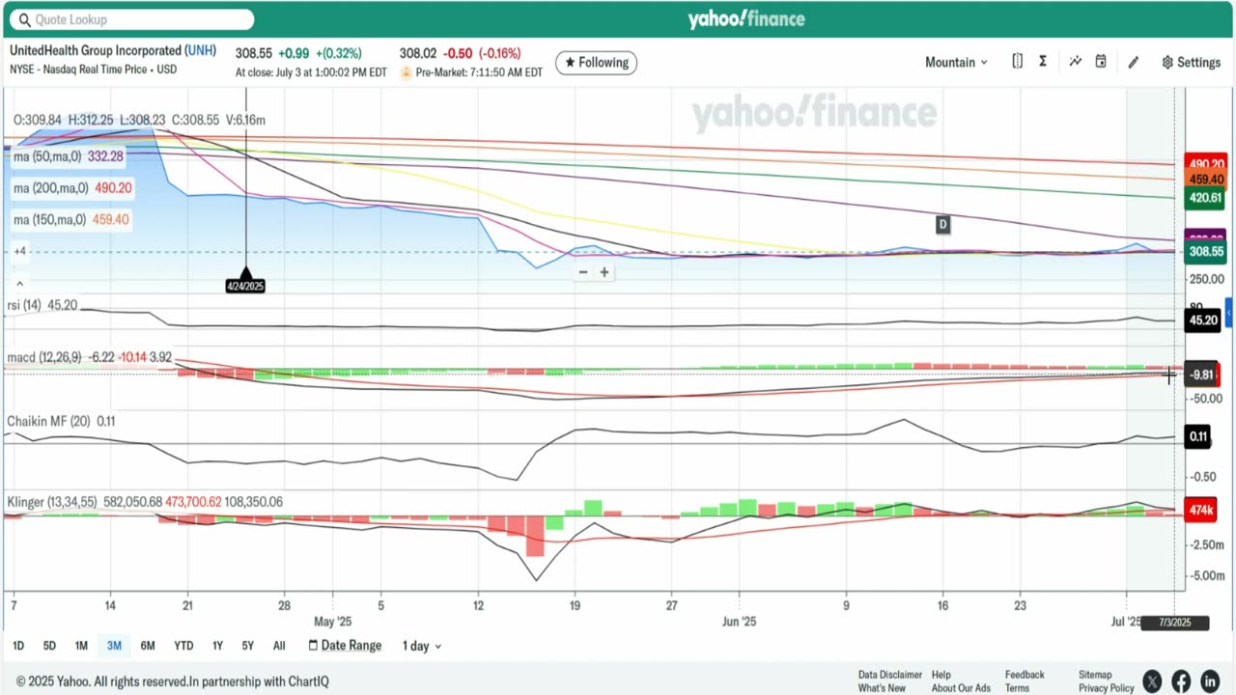Expand the +4 more indicators label

(x=19, y=252)
